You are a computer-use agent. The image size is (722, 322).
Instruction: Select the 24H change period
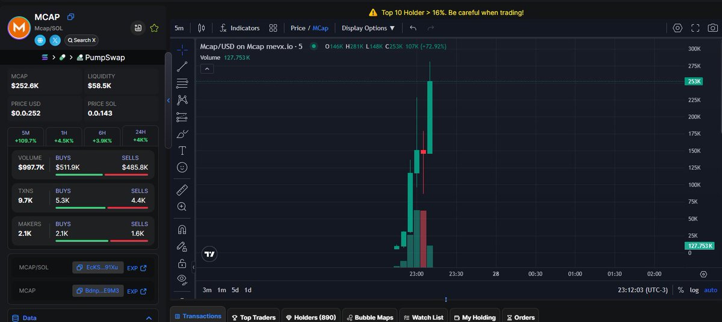click(x=140, y=136)
